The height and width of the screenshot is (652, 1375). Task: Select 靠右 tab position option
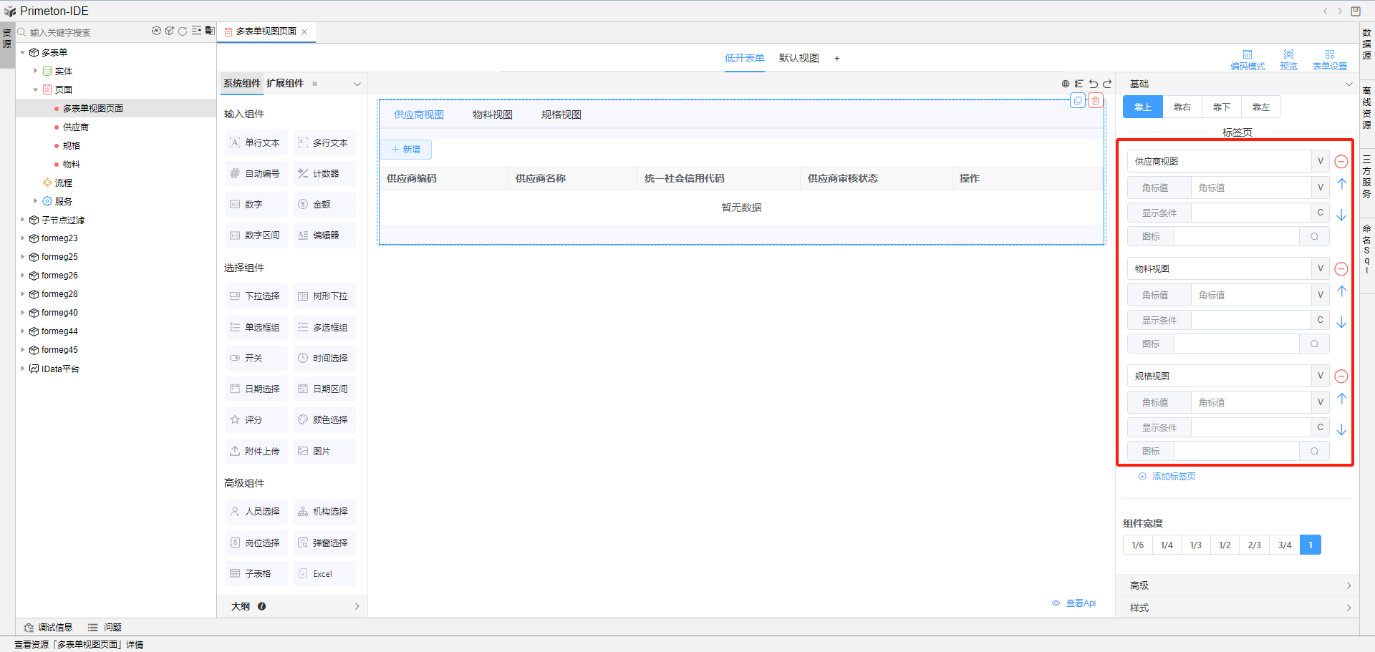coord(1182,107)
